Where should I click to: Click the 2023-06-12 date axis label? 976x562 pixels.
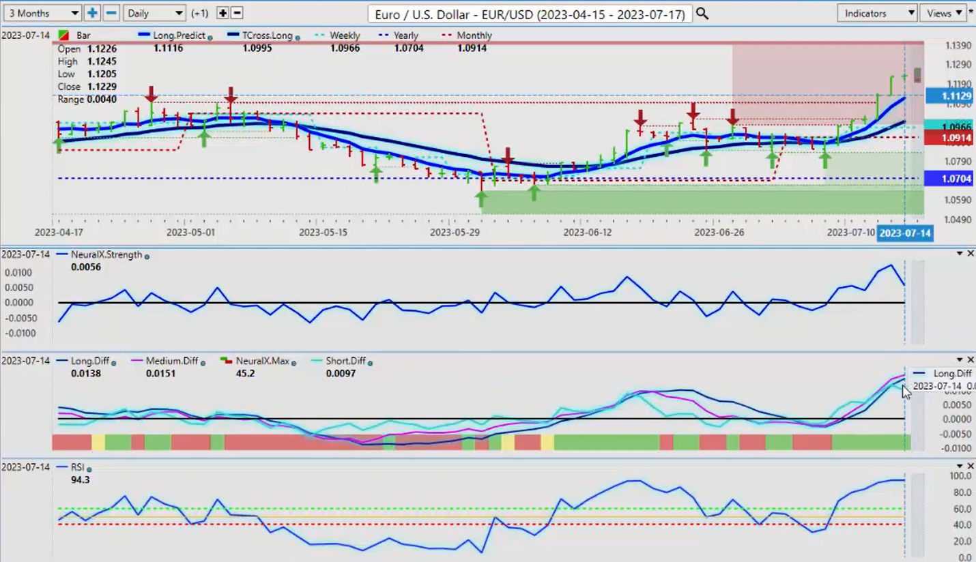coord(587,233)
